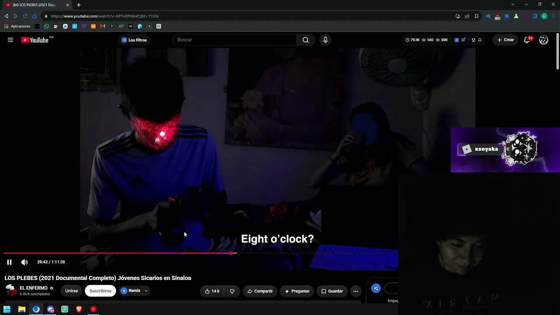Open the RP bookmark
Screen dimensions: 560x315
[x=121, y=26]
